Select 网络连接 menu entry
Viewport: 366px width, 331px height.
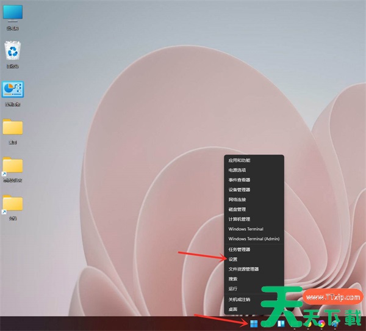[x=254, y=200]
